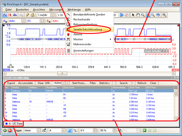Open the Hilfe menu

click(88, 10)
